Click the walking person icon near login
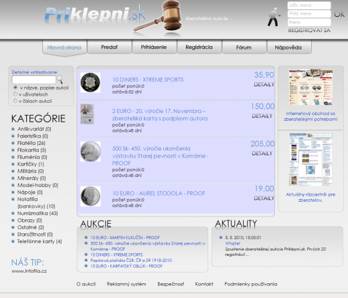 pos(274,17)
